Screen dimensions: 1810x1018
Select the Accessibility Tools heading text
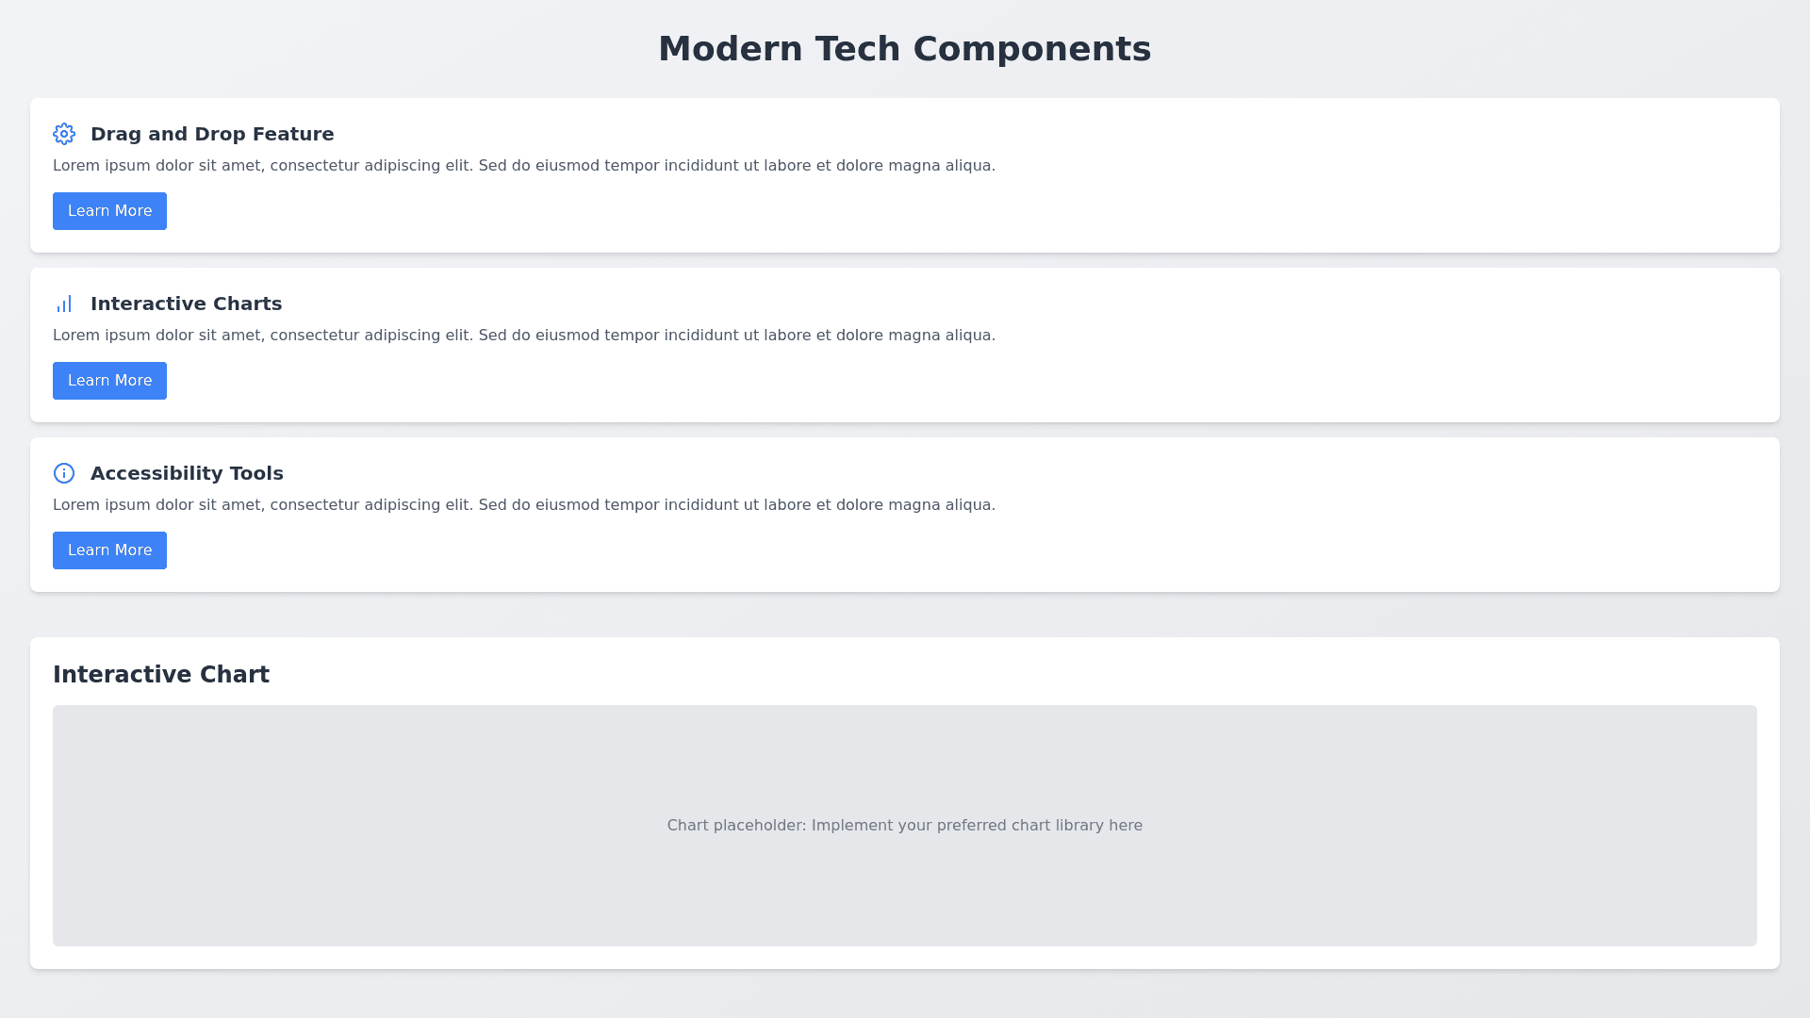coord(187,473)
